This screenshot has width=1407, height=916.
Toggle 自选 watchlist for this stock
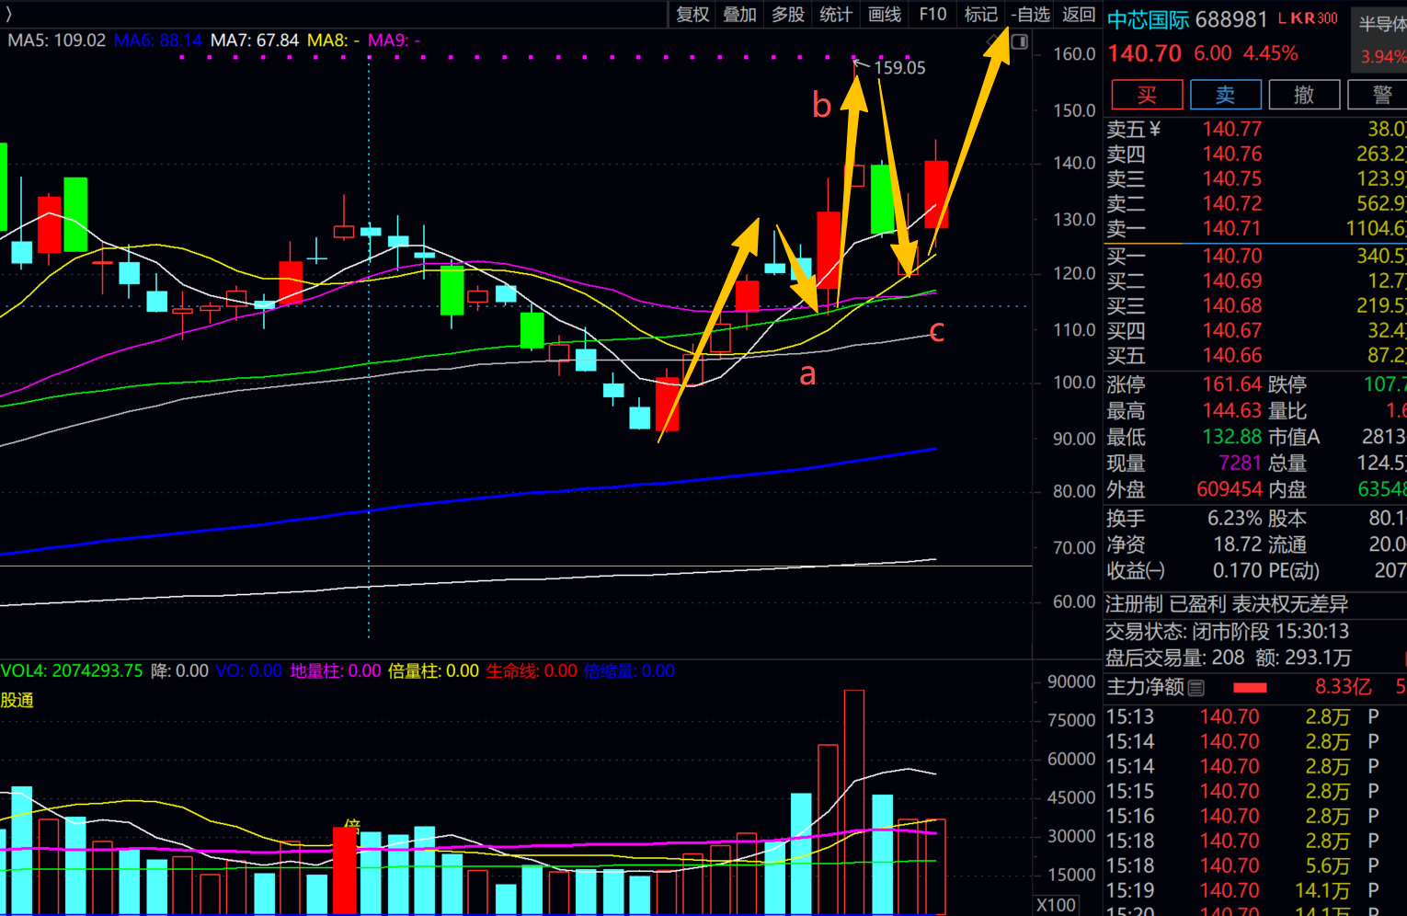(1030, 15)
